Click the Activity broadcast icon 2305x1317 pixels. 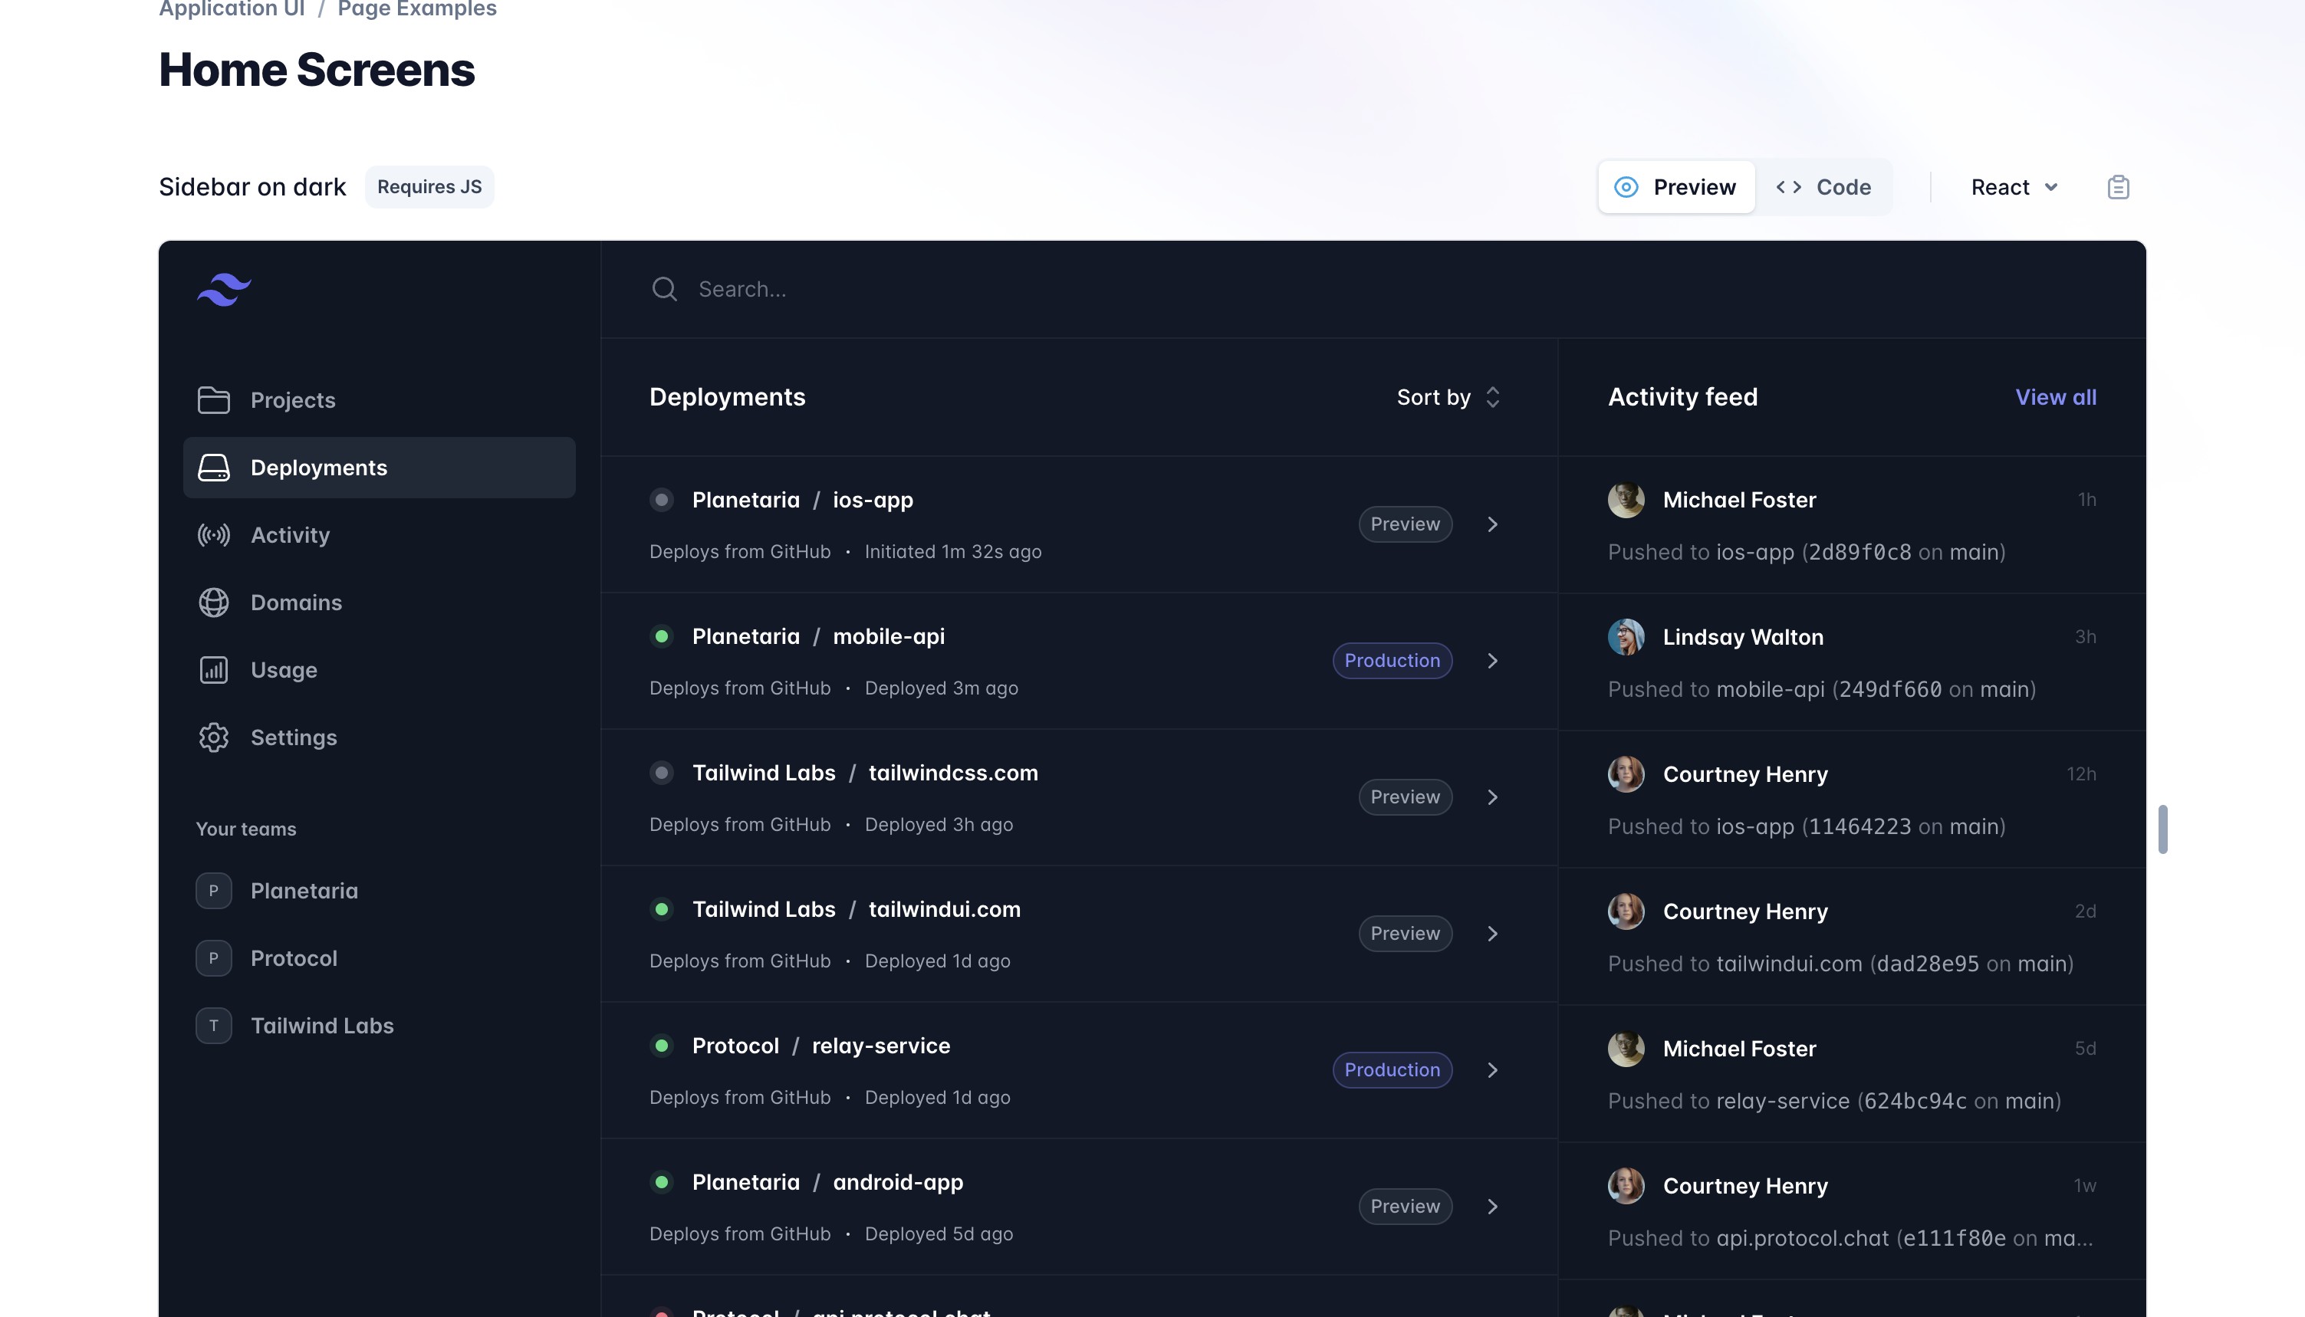213,534
